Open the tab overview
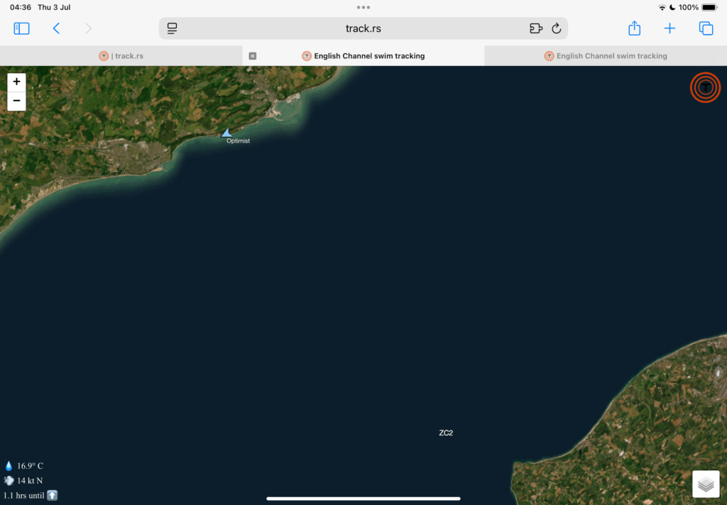The image size is (727, 505). 706,28
